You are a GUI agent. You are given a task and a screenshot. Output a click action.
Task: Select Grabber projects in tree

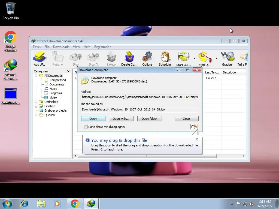point(55,110)
